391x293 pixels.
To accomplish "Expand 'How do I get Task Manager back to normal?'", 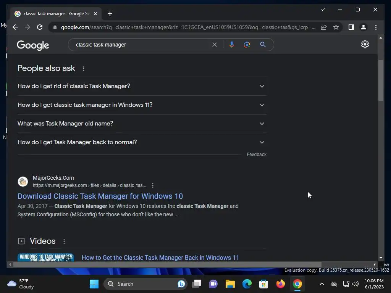I will [142, 142].
